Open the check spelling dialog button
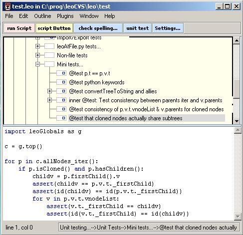This screenshot has height=235, width=243. [x=98, y=28]
